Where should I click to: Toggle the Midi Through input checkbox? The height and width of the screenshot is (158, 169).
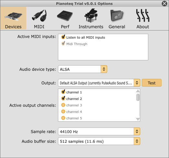[63, 43]
